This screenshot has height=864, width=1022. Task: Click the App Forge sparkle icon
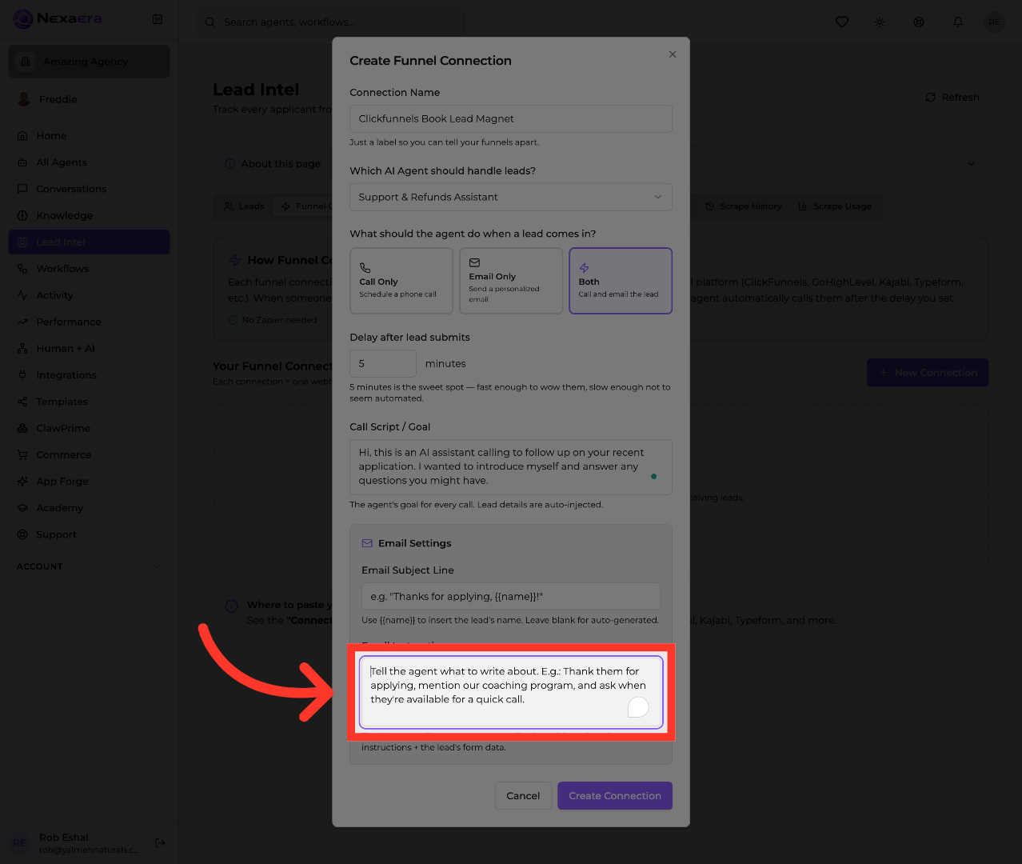[x=22, y=481]
